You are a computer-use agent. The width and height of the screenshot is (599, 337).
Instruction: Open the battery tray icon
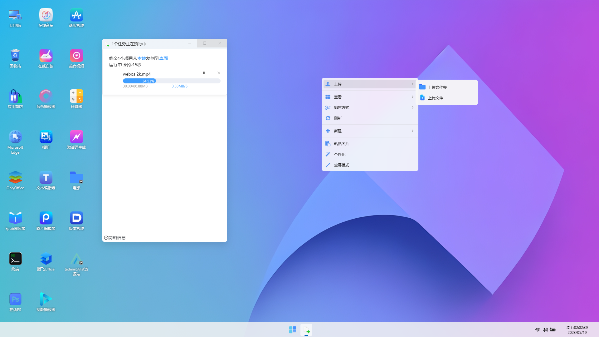pos(553,330)
